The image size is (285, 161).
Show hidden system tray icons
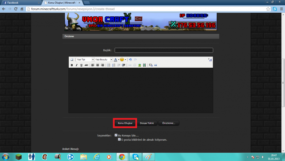[x=247, y=157]
